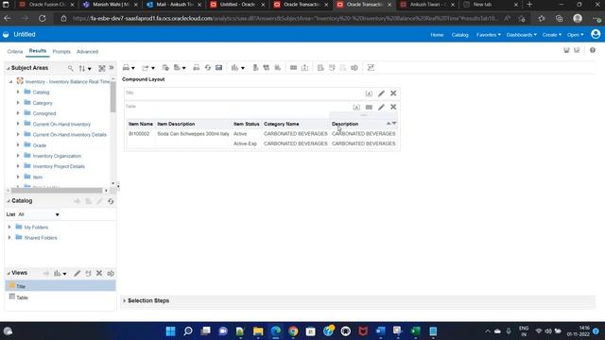Collapse the Views pane header
Viewport: 605px width, 340px height.
pos(9,273)
